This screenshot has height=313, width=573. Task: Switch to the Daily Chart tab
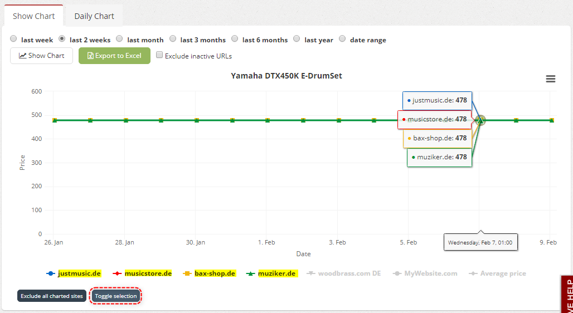click(94, 16)
